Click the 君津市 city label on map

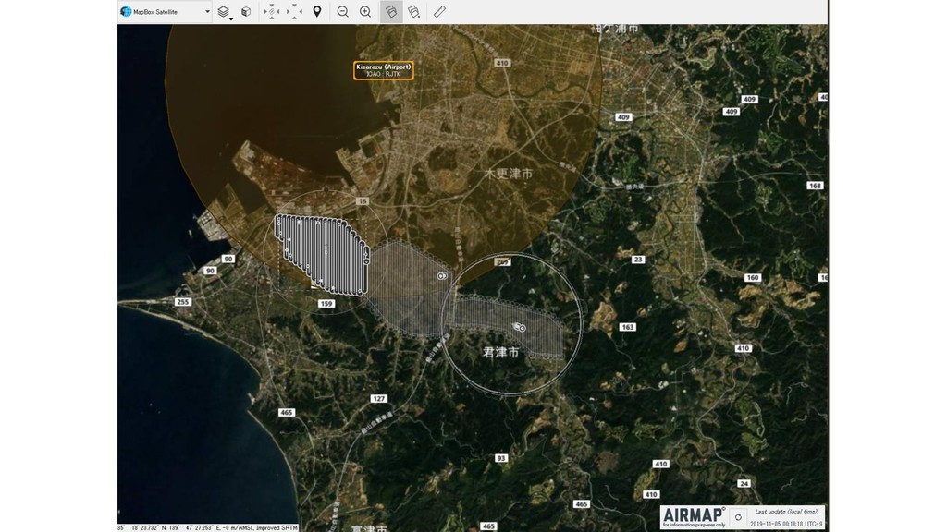(x=501, y=353)
